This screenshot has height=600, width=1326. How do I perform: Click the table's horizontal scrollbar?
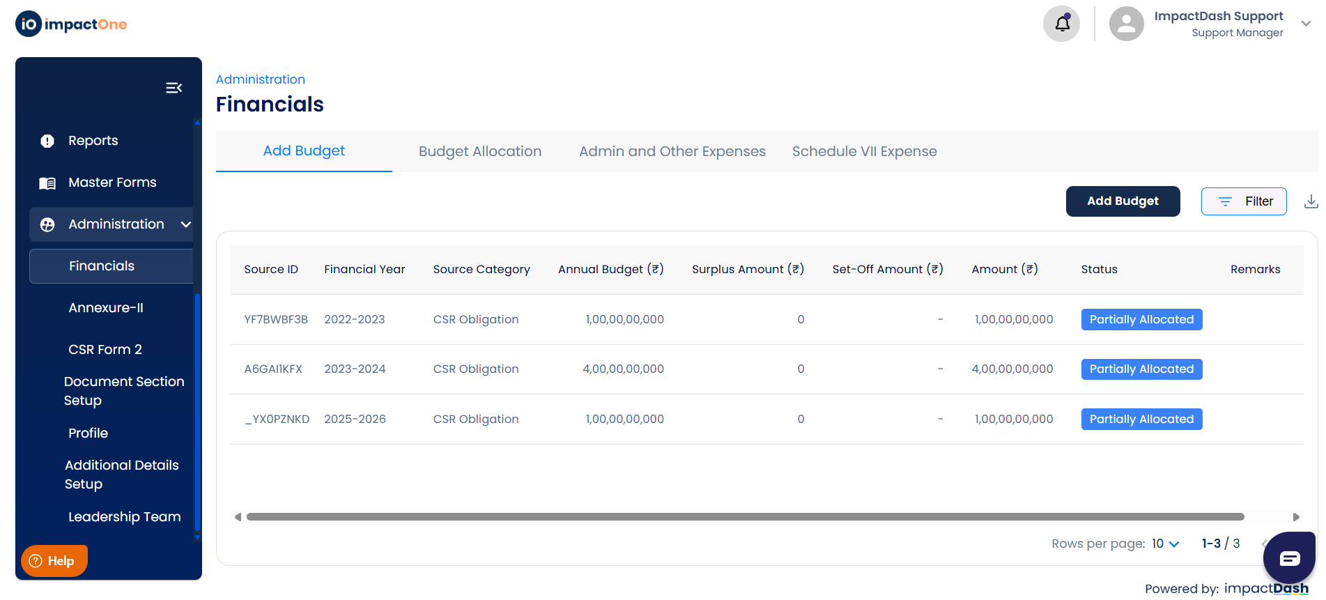(745, 517)
